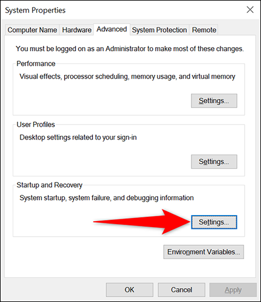Screen dimensions: 261x302
Task: Confirm changes with OK button
Action: [x=129, y=290]
